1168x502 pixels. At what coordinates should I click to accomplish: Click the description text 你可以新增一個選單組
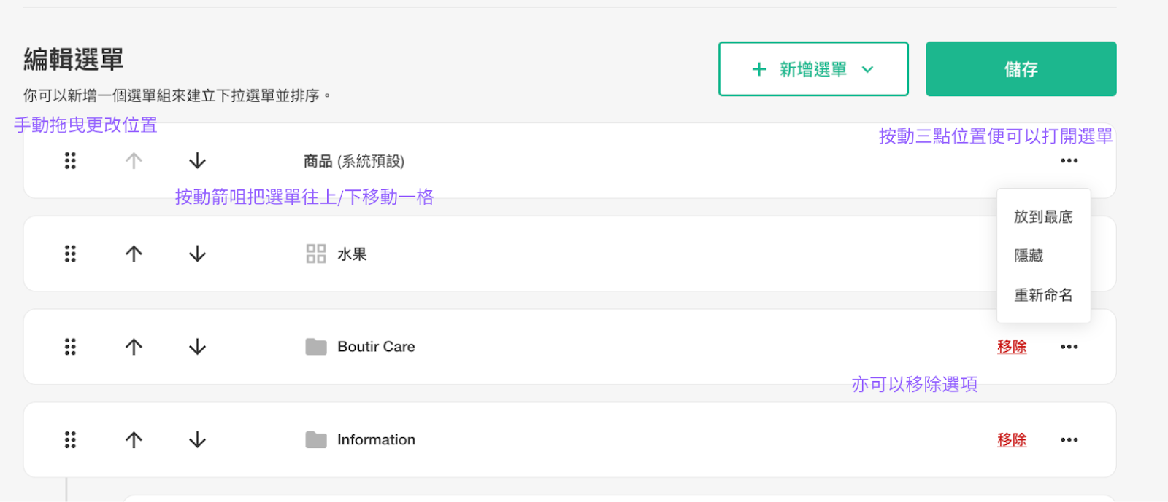pos(177,95)
